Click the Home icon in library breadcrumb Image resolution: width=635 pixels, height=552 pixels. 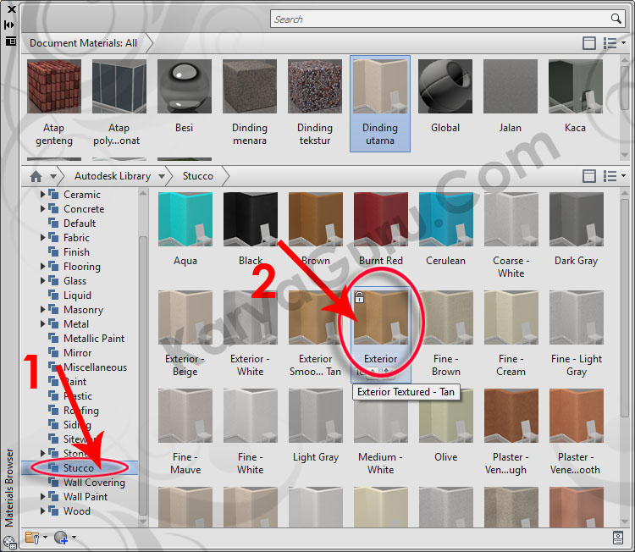[x=36, y=176]
